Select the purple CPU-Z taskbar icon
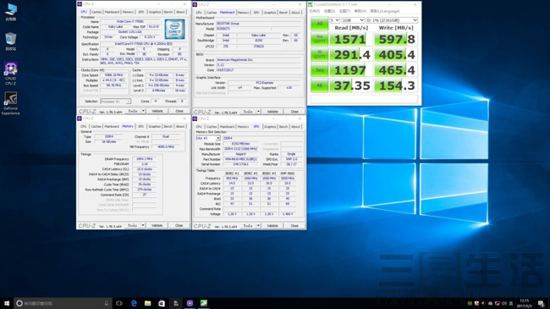 (190, 303)
